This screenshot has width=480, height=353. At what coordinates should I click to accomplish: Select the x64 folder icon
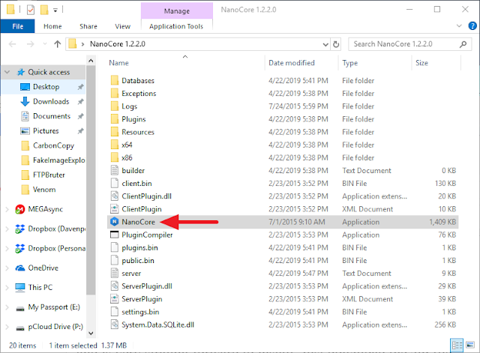click(x=114, y=145)
